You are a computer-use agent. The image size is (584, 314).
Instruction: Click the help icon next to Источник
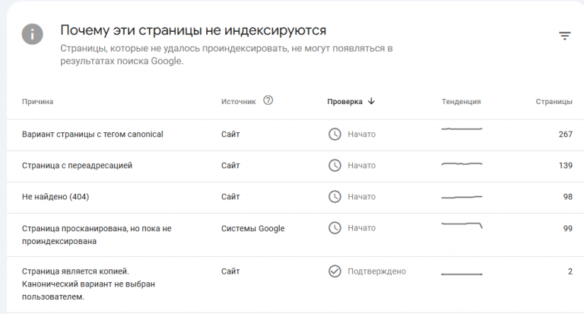(x=268, y=100)
